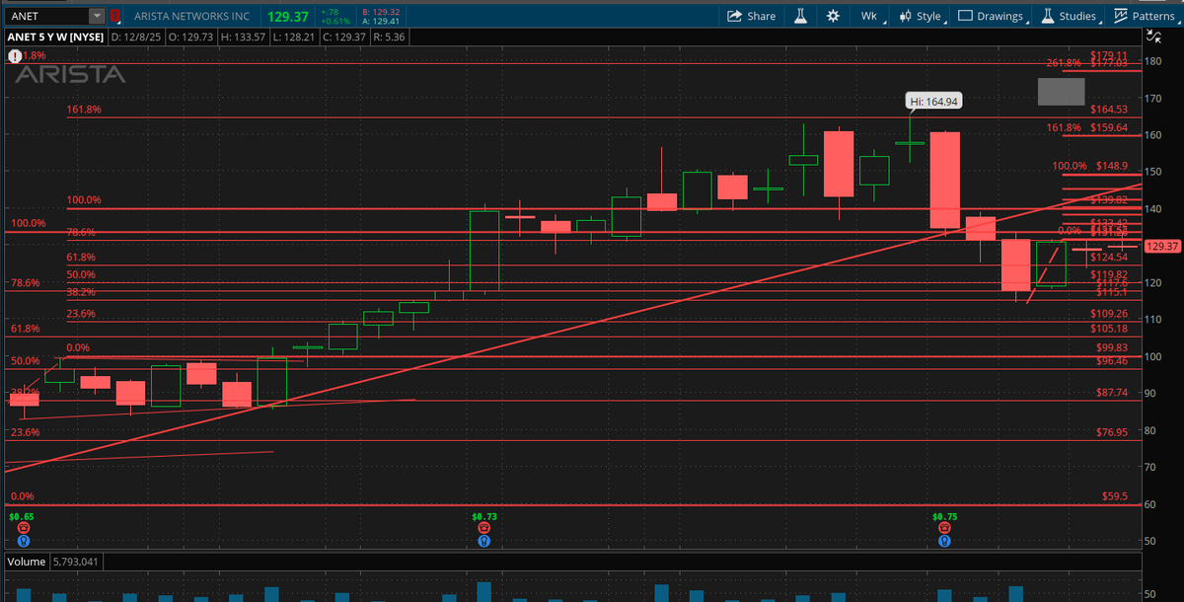Click the $159.64 Fibonacci price label
This screenshot has height=602, width=1184.
pyautogui.click(x=1109, y=127)
